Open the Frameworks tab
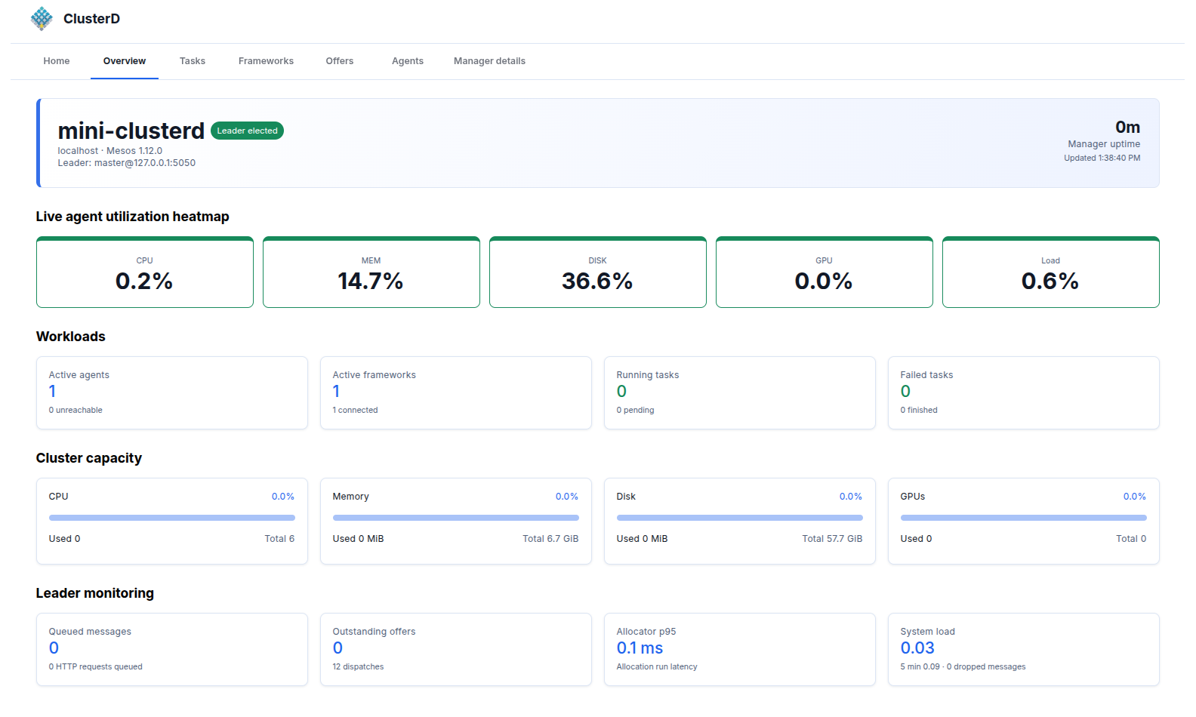 pyautogui.click(x=266, y=61)
